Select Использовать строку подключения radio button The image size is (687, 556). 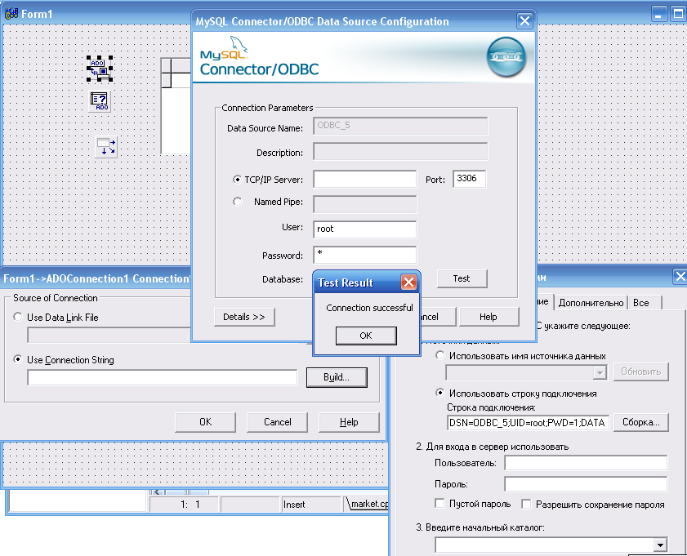(x=439, y=393)
